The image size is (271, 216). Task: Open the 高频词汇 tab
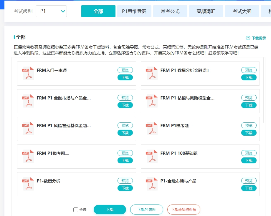206,11
